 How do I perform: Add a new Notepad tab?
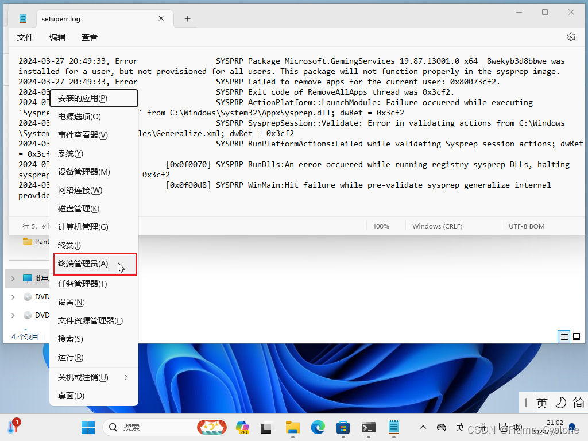coord(188,18)
